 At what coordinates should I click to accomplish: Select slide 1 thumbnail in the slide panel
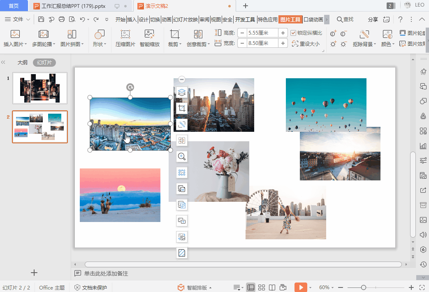tap(39, 88)
